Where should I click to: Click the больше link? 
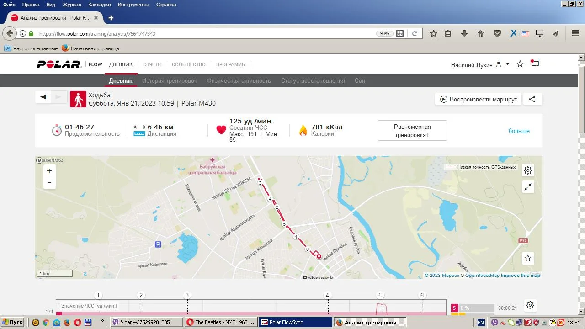tap(519, 131)
